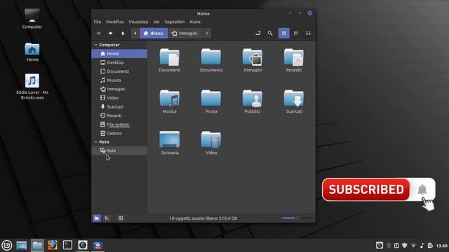Select the Scaricati folder icon
This screenshot has height=252, width=449.
[294, 99]
